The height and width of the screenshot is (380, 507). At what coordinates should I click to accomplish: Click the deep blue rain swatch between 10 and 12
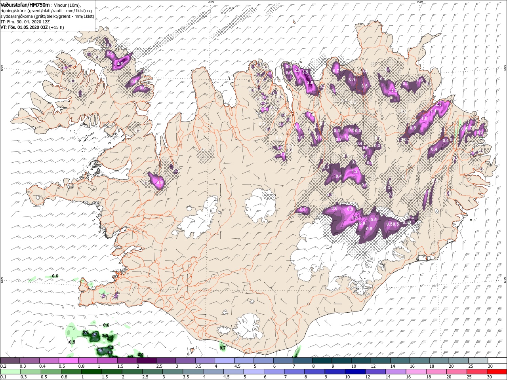click(355, 372)
